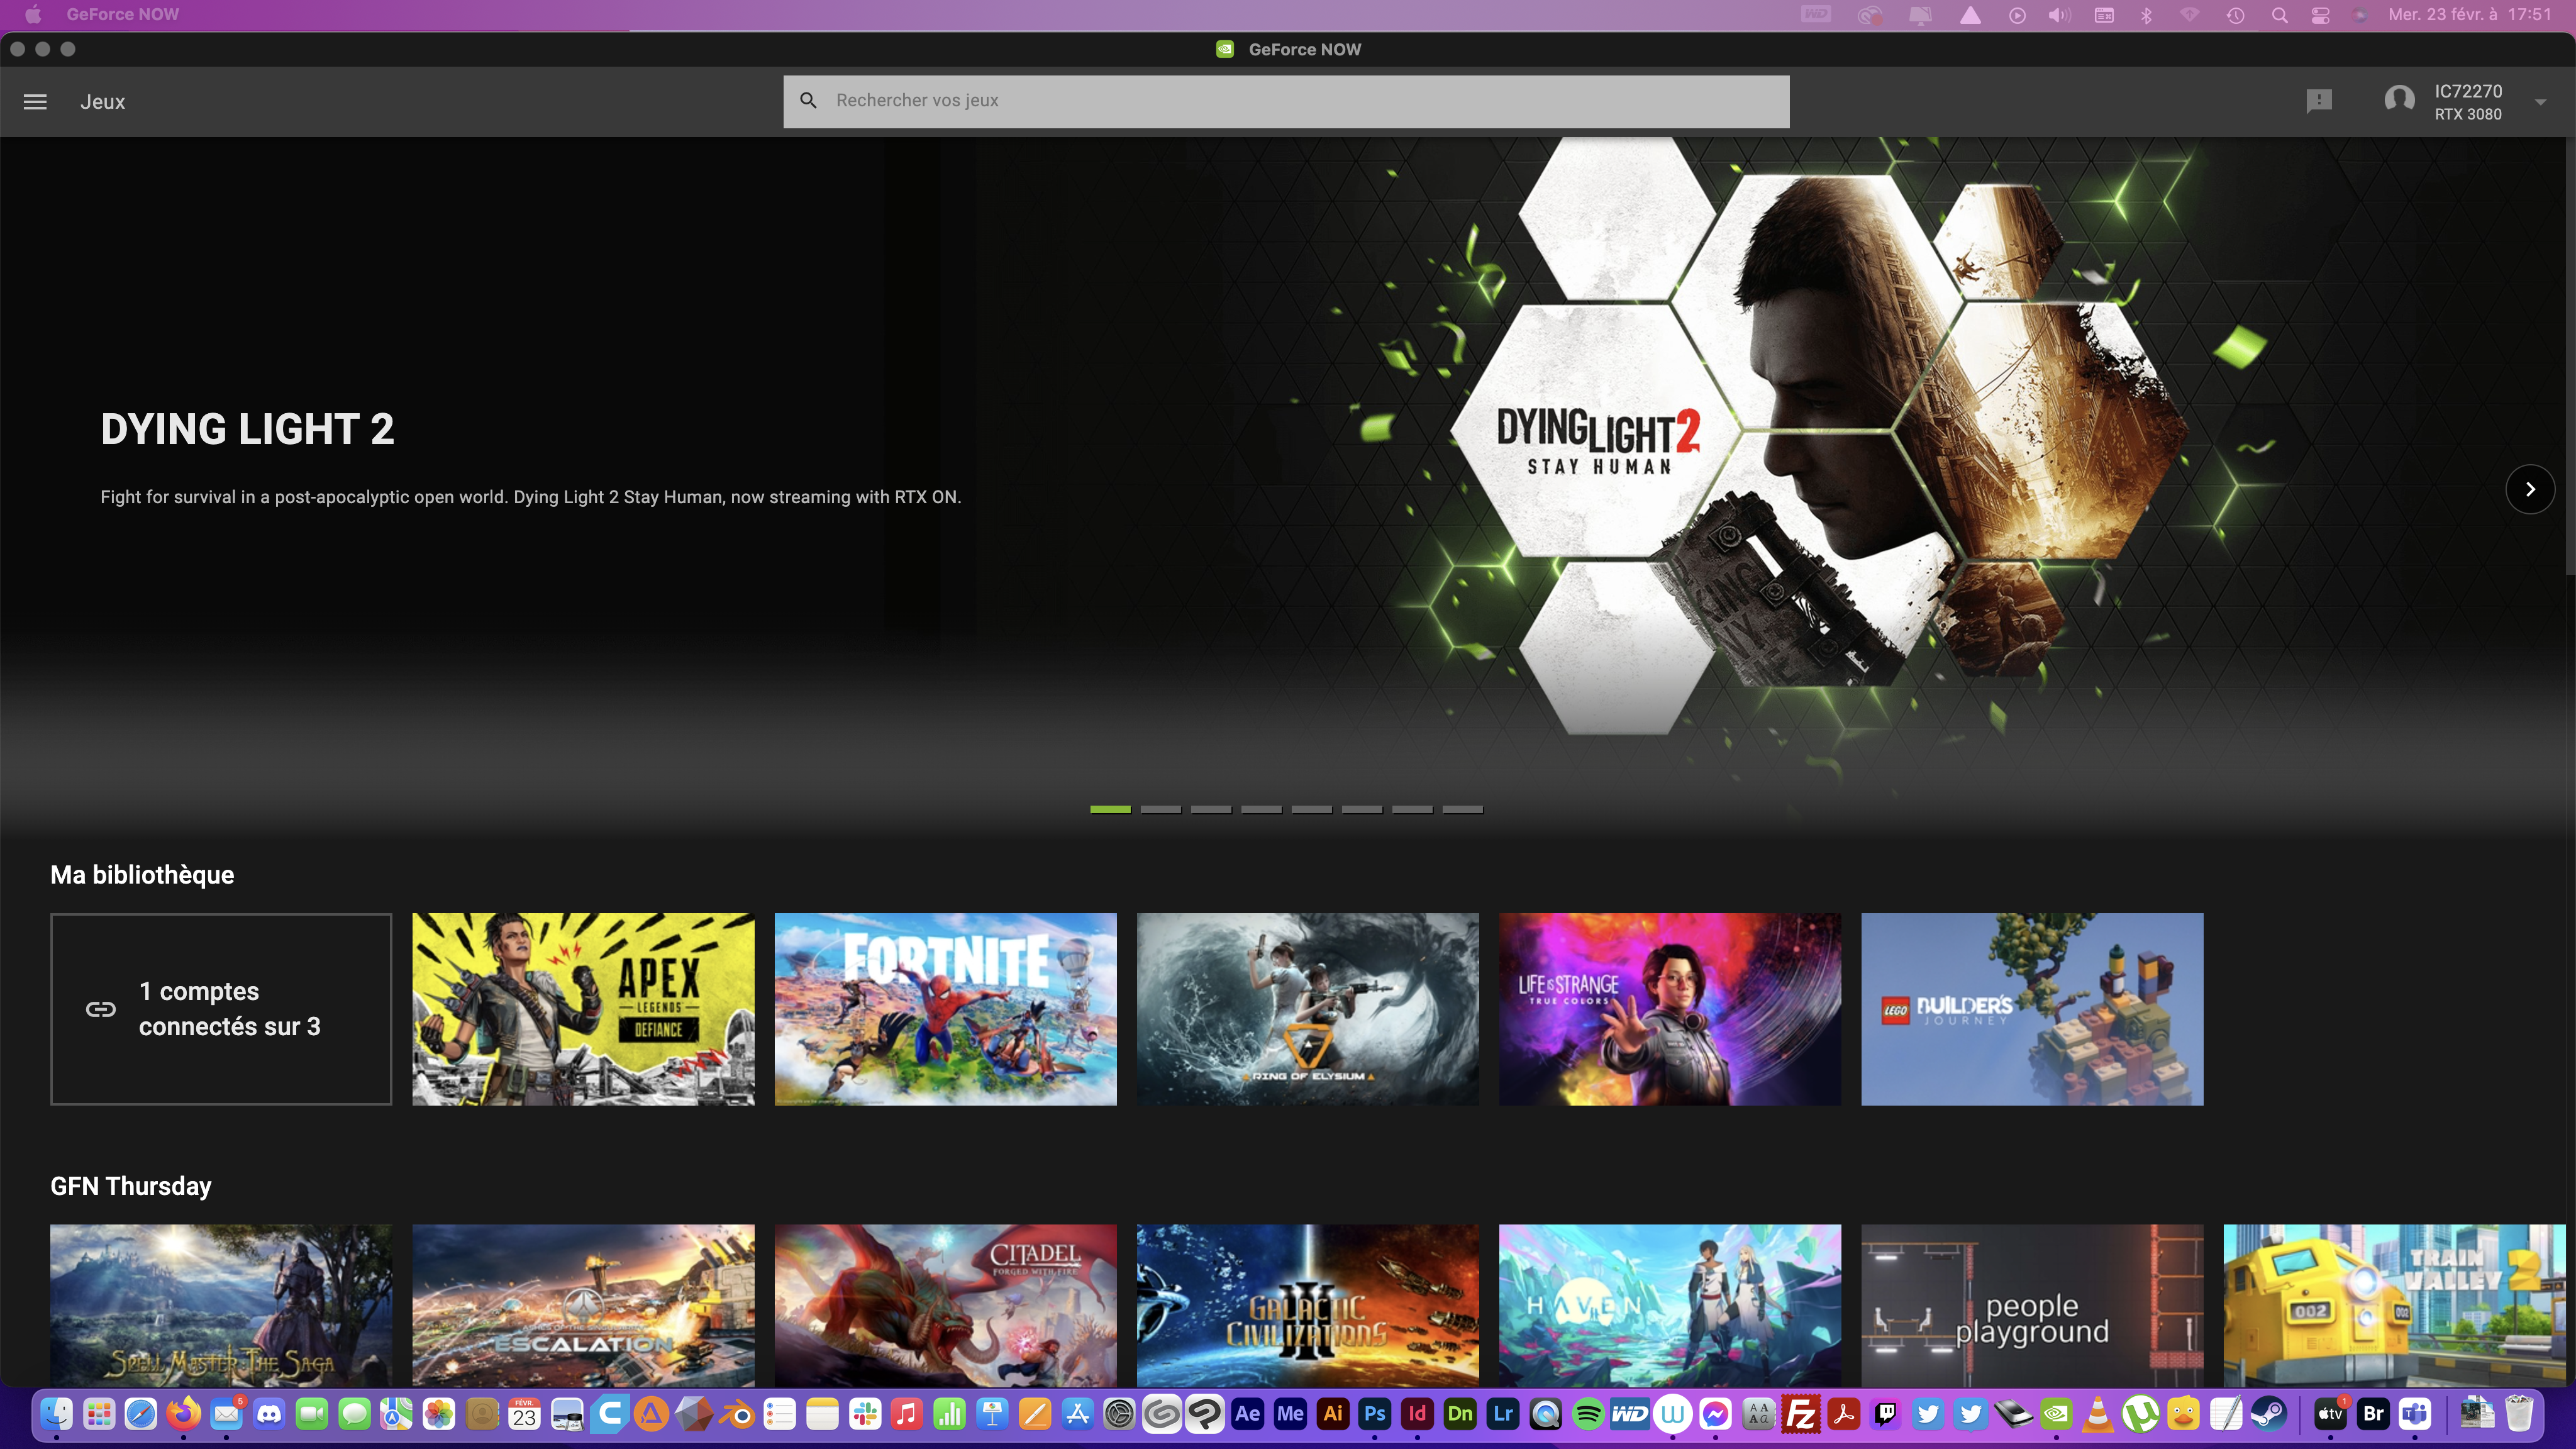Screen dimensions: 2576x1449
Task: Open Citadel Forged with Fire tile
Action: (x=945, y=1305)
